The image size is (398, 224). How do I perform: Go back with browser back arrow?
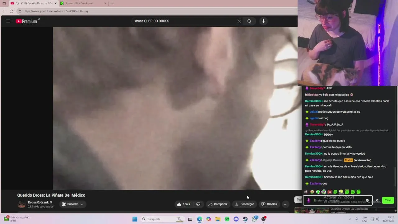(x=4, y=11)
